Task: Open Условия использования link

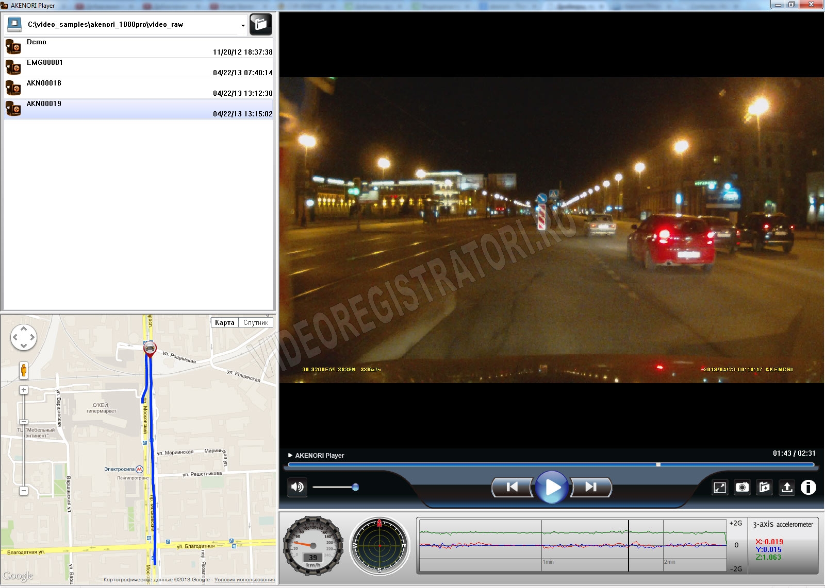Action: coord(244,579)
